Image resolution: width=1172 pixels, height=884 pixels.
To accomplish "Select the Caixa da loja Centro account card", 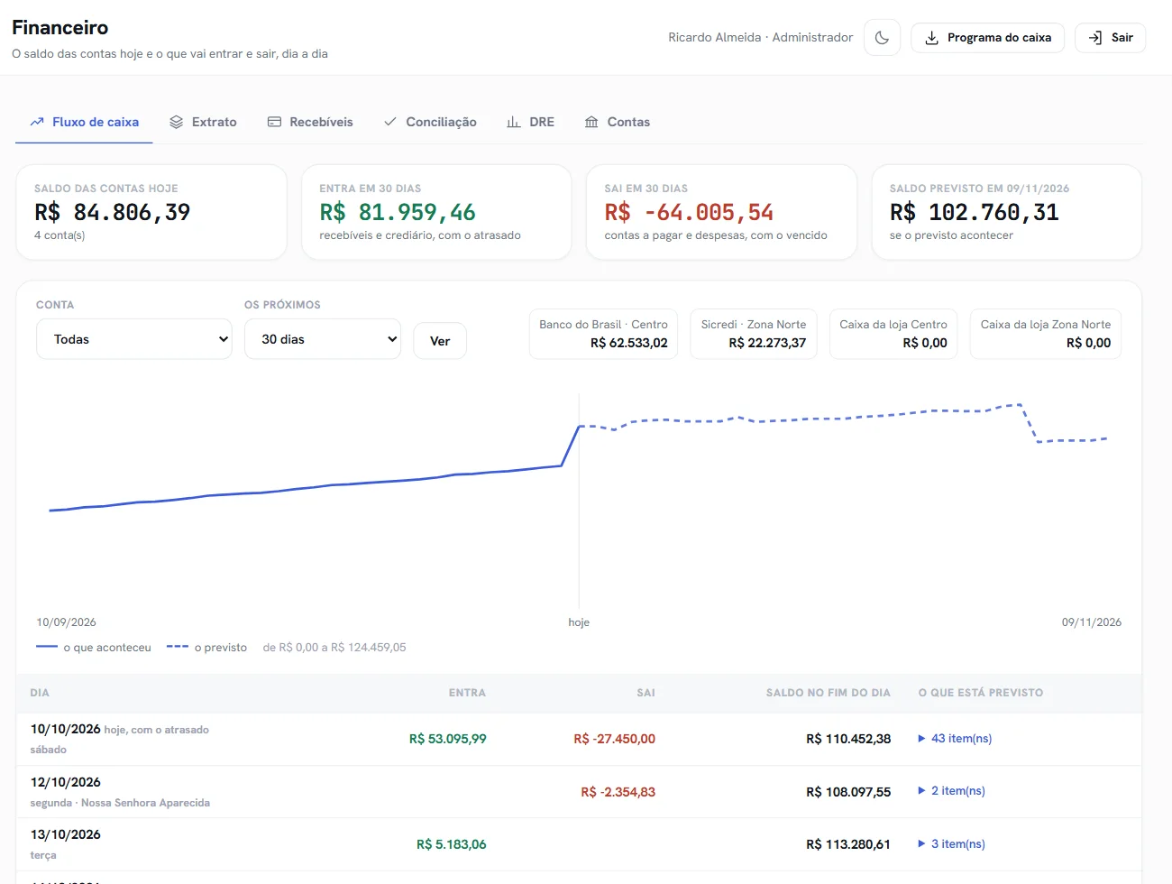I will tap(893, 334).
